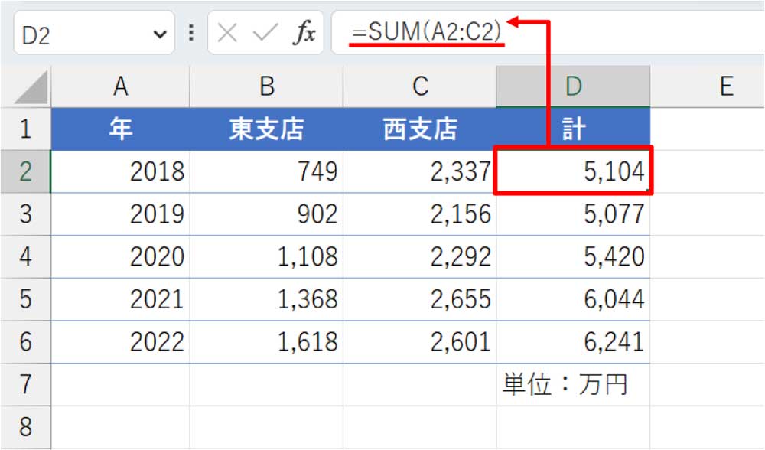Click header cell 西支店
The image size is (765, 450).
click(x=420, y=129)
